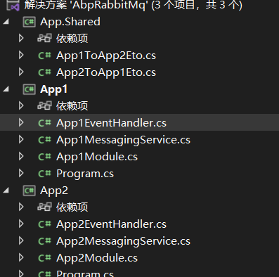Click dependencies icon under App1
The width and height of the screenshot is (279, 277).
click(44, 105)
